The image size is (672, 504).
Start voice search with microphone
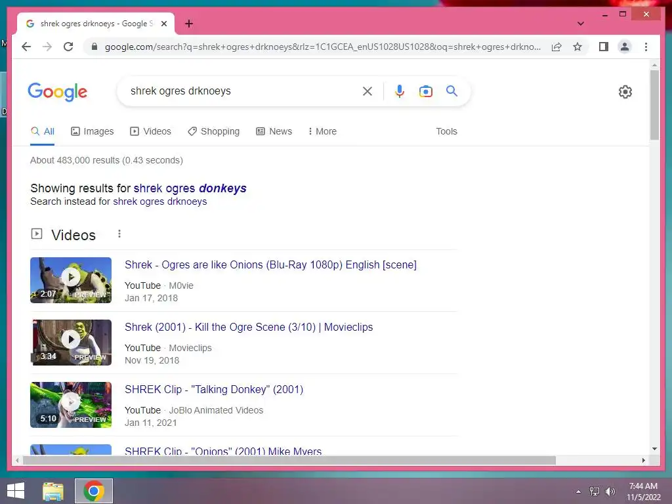(x=400, y=91)
